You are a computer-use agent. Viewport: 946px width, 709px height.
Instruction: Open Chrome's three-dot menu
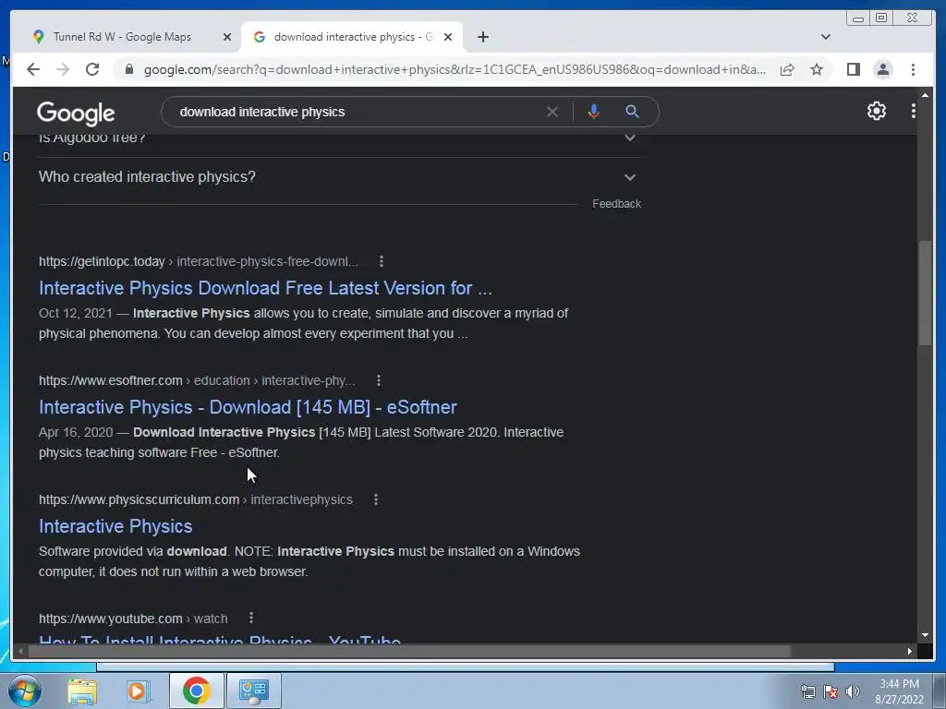pos(913,69)
